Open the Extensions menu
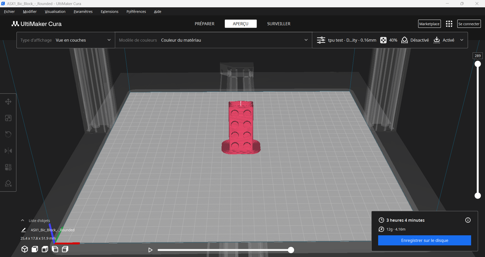 click(109, 12)
